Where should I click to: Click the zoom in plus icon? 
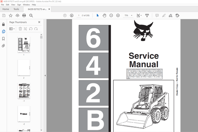(118, 15)
